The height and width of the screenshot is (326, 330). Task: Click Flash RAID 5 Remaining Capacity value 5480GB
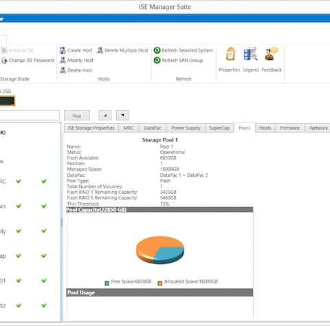tap(168, 198)
